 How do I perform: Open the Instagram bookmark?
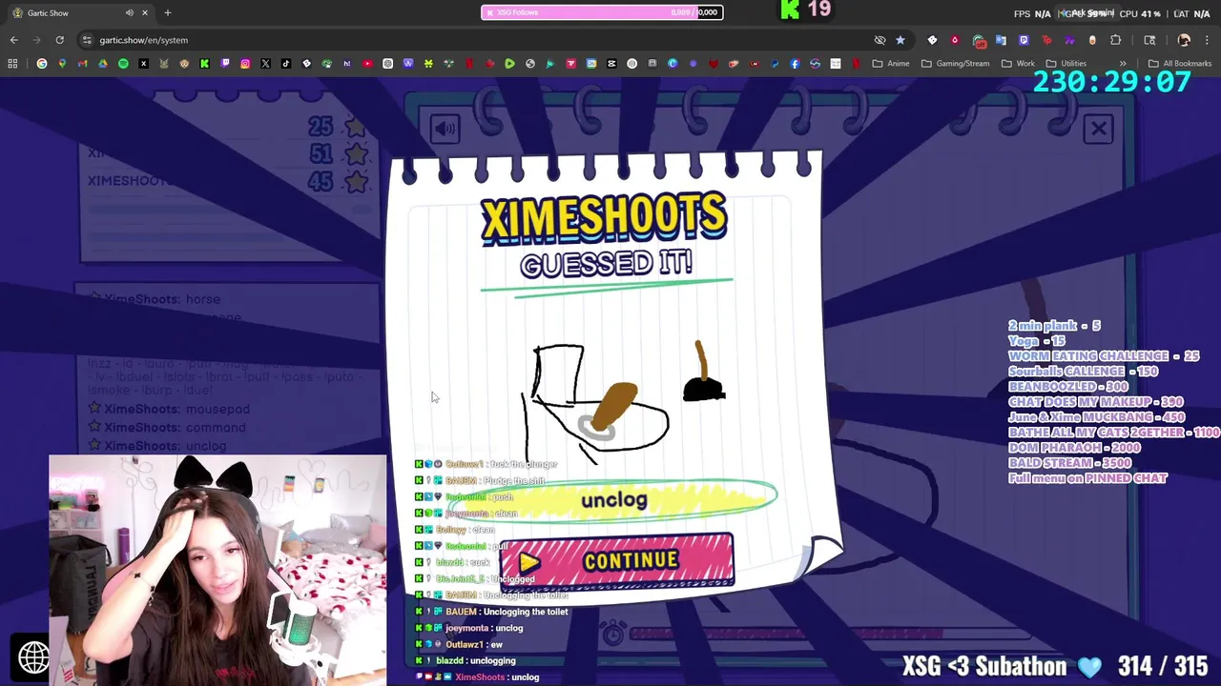coord(245,64)
